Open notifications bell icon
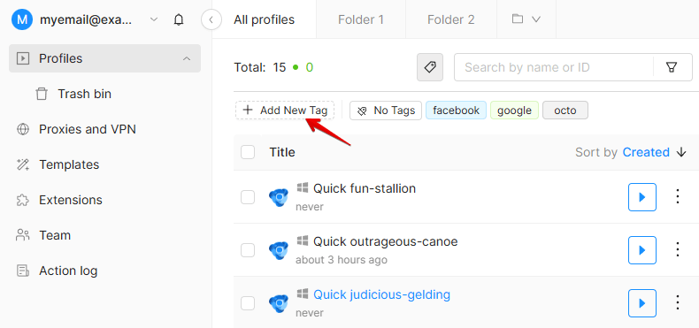The width and height of the screenshot is (699, 328). point(179,19)
